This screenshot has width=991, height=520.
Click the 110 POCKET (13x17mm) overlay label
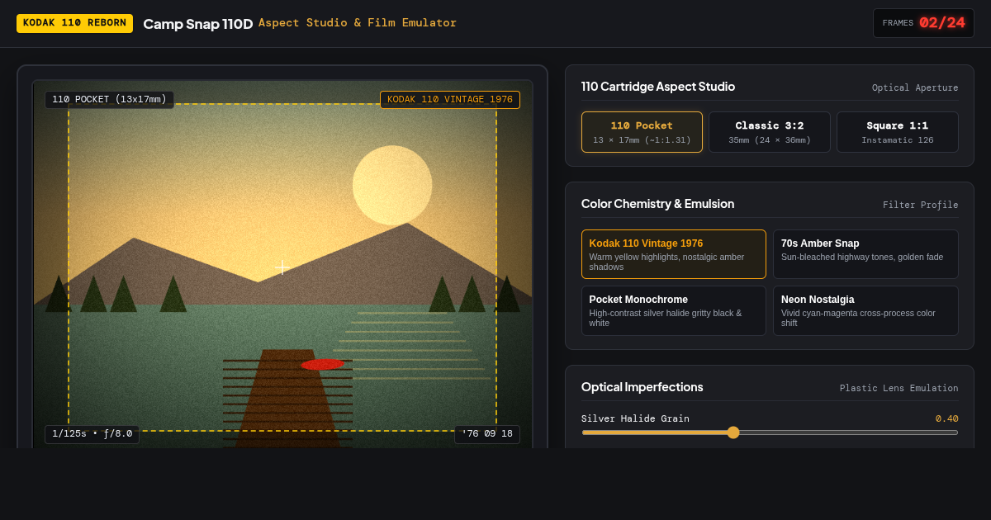click(109, 100)
